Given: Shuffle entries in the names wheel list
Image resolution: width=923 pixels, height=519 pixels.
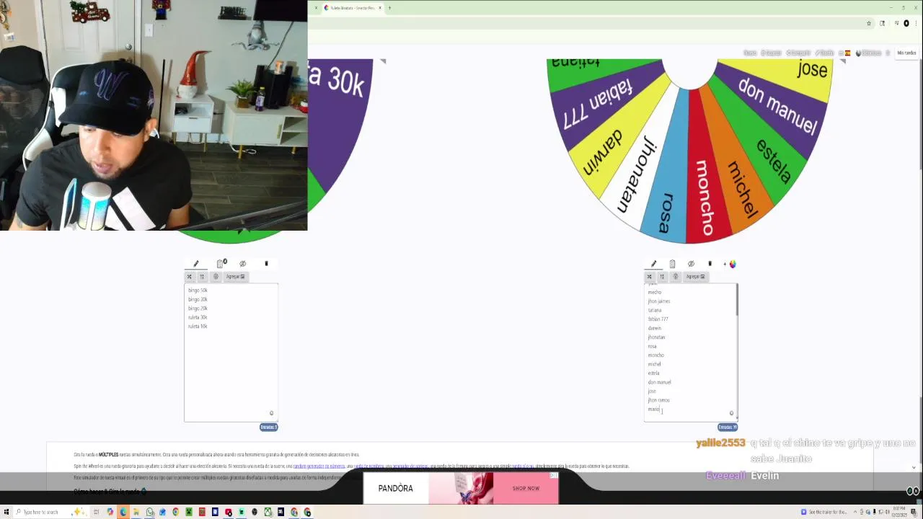Looking at the screenshot, I should [649, 277].
